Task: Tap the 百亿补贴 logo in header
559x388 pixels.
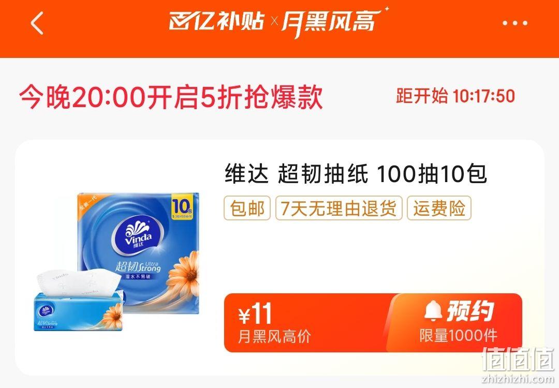Action: (x=217, y=21)
